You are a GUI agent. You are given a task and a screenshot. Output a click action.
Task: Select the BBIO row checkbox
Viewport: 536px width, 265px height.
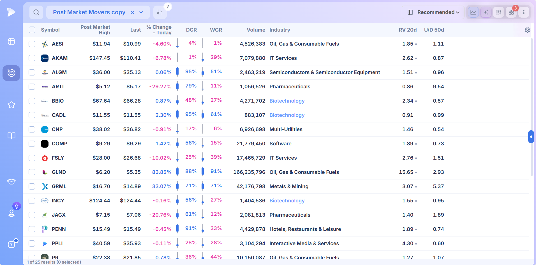(32, 101)
